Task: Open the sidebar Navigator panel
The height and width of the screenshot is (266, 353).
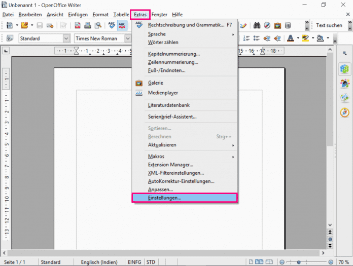Action: (344, 112)
